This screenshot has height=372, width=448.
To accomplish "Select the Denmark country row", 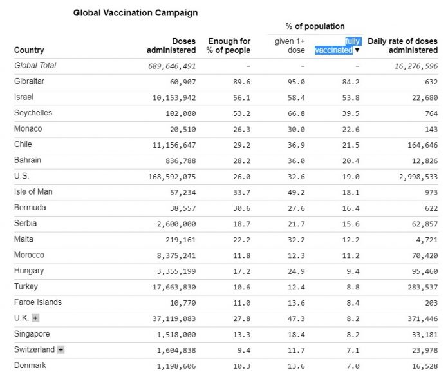I will pyautogui.click(x=226, y=366).
